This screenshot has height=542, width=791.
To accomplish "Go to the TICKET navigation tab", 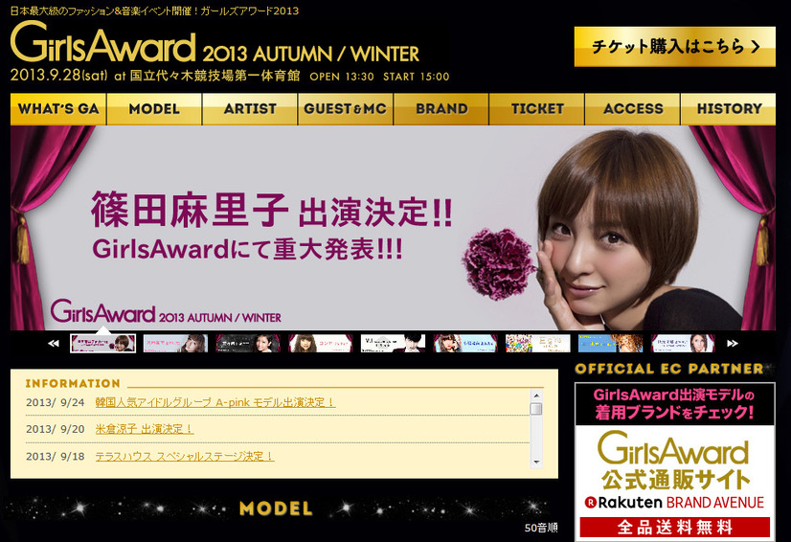I will [x=536, y=109].
